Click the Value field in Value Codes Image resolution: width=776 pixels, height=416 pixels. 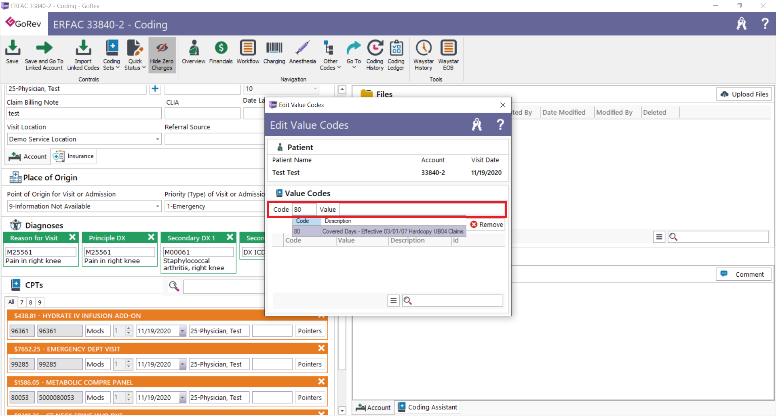(x=422, y=209)
